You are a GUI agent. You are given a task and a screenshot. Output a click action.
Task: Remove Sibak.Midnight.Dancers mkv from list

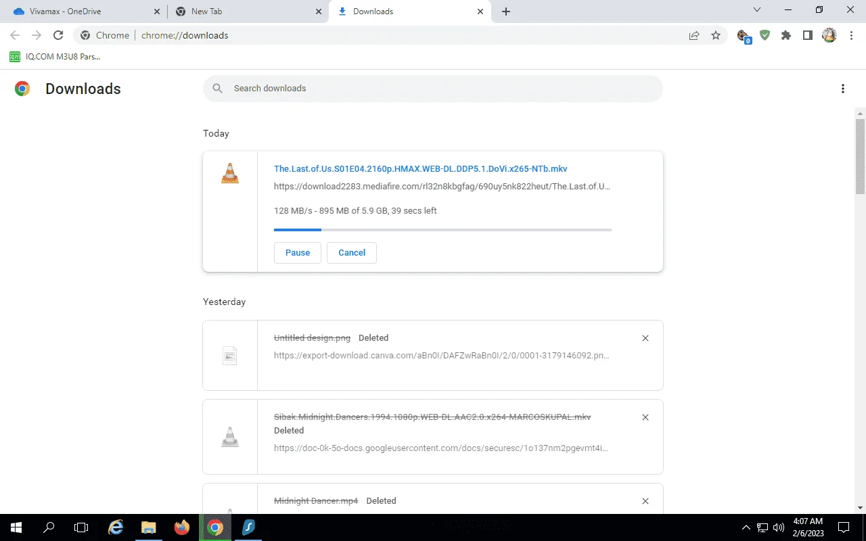pyautogui.click(x=645, y=417)
